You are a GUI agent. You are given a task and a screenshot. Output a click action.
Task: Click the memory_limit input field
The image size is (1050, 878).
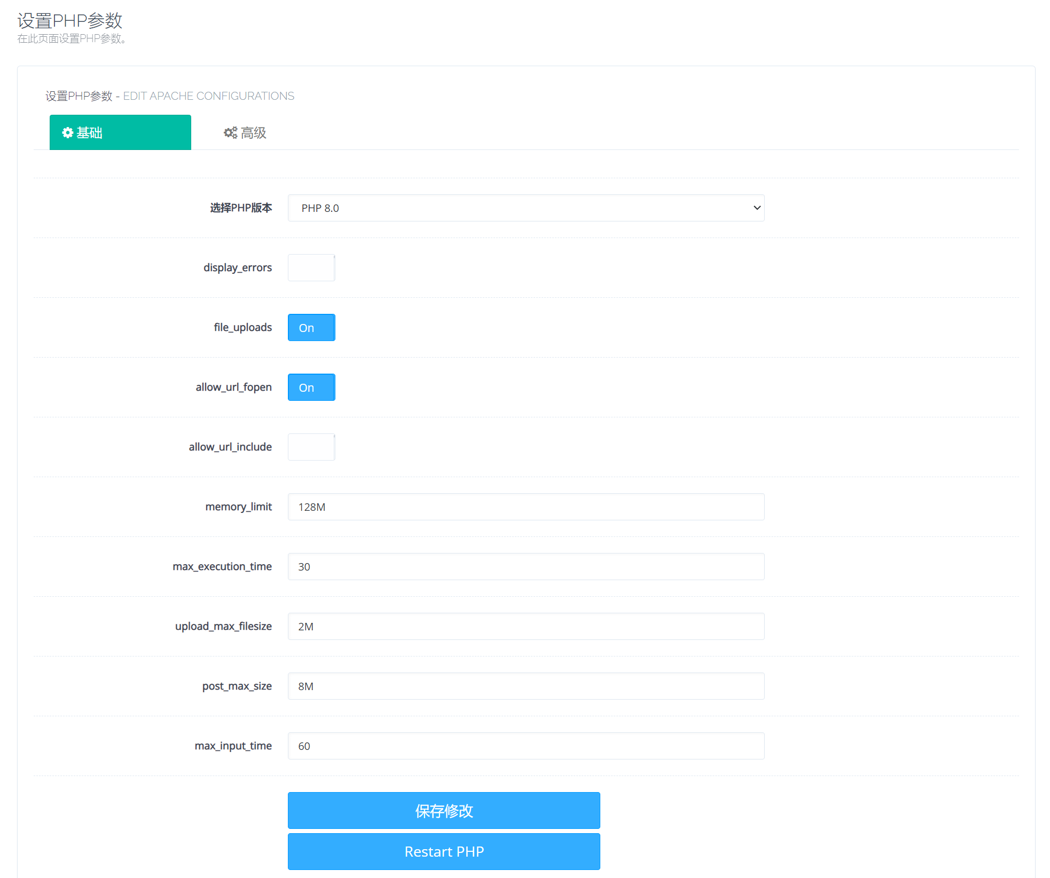526,505
